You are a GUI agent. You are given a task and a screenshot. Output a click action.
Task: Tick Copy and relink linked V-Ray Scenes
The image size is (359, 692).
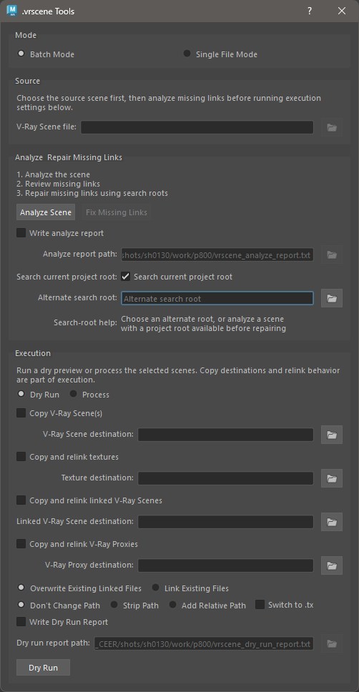[x=21, y=500]
